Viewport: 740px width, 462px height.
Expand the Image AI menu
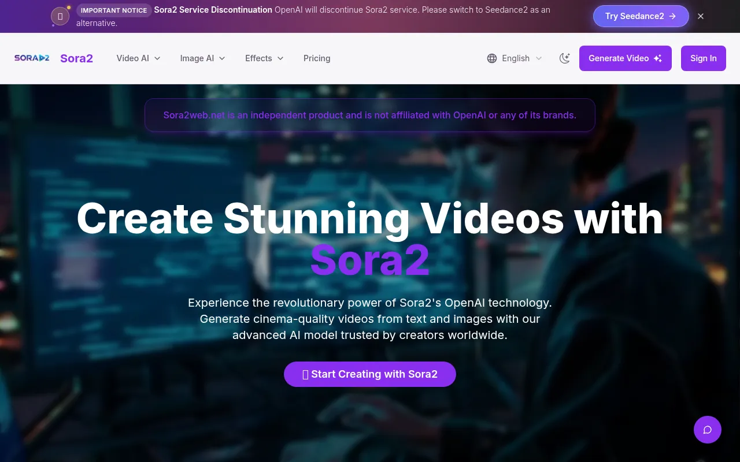click(x=202, y=58)
